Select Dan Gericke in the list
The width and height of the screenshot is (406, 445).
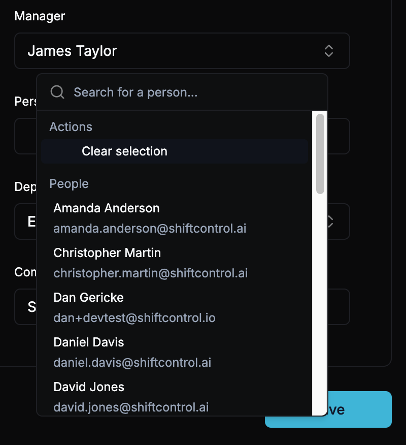pyautogui.click(x=88, y=298)
